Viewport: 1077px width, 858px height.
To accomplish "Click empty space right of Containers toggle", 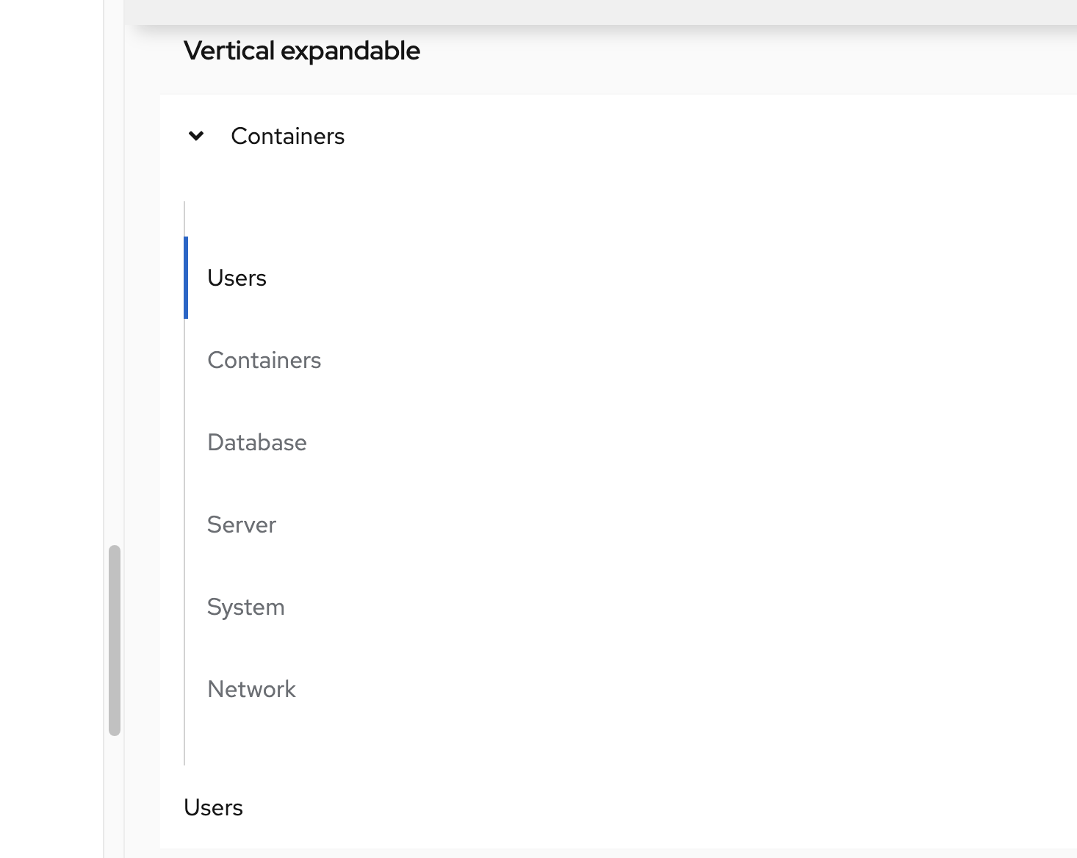I will tap(661, 136).
